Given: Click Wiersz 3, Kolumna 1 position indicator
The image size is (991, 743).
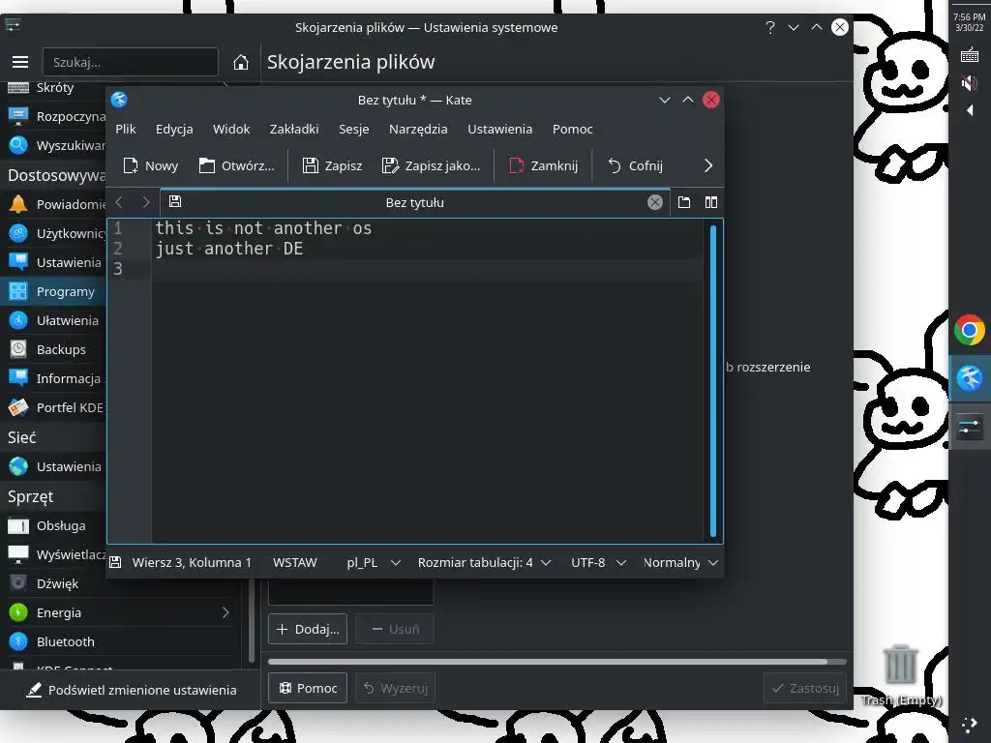Looking at the screenshot, I should pos(192,562).
